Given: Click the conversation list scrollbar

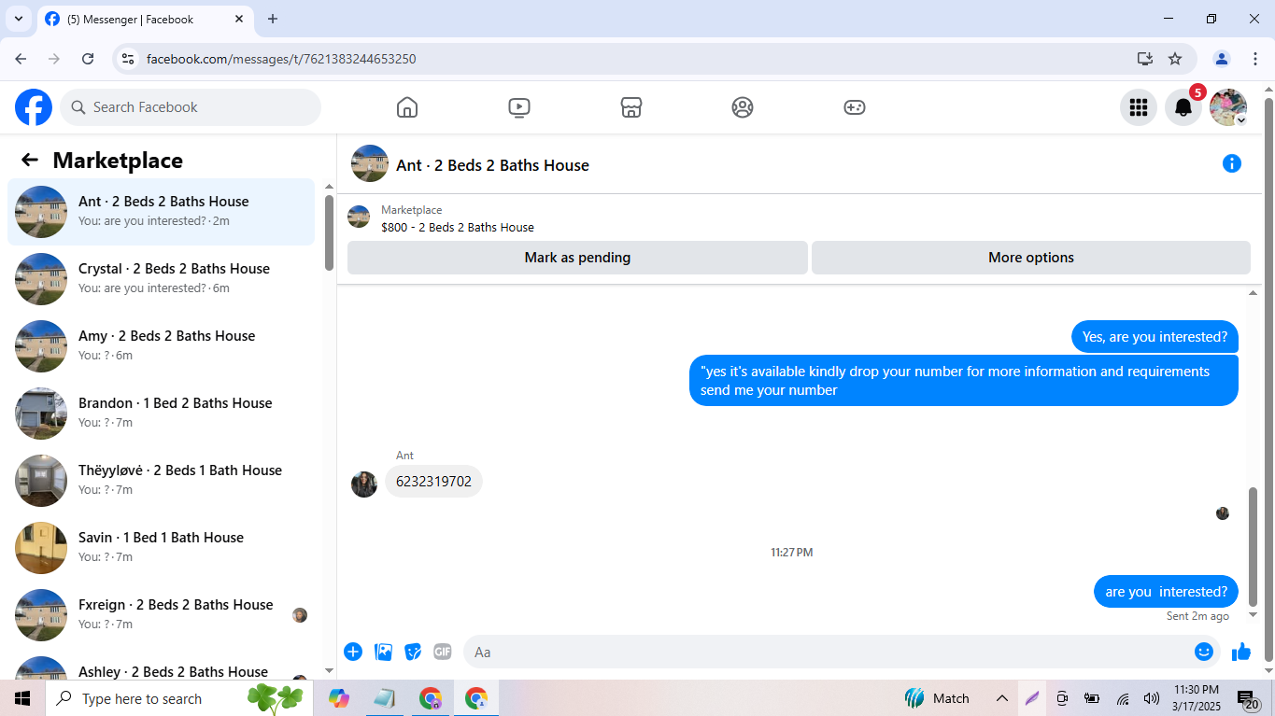Looking at the screenshot, I should 329,233.
